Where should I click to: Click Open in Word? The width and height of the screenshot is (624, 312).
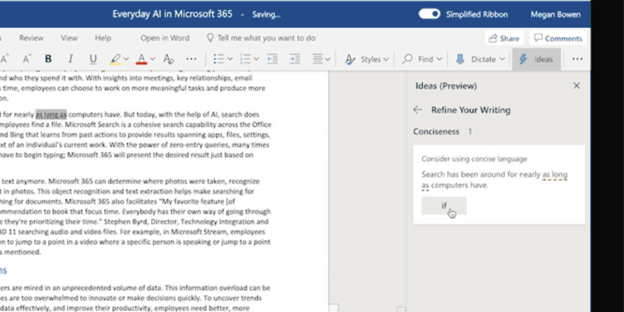(165, 38)
